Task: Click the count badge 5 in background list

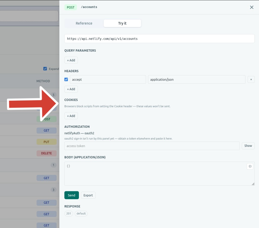Action: point(53,95)
